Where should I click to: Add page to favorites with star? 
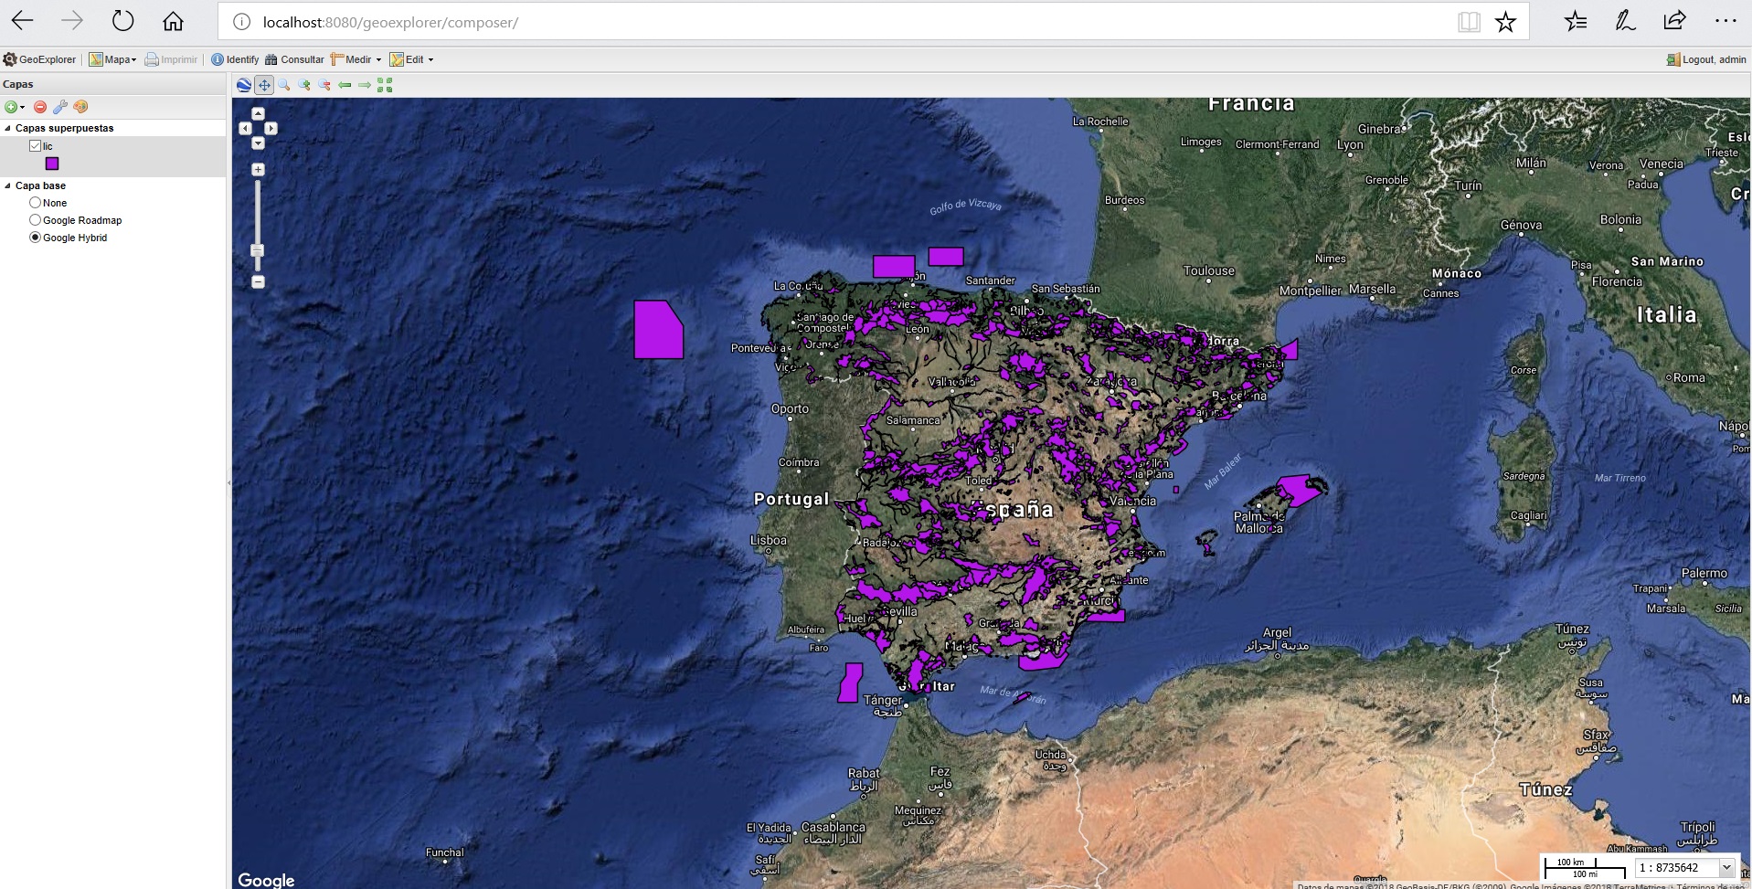click(x=1506, y=22)
